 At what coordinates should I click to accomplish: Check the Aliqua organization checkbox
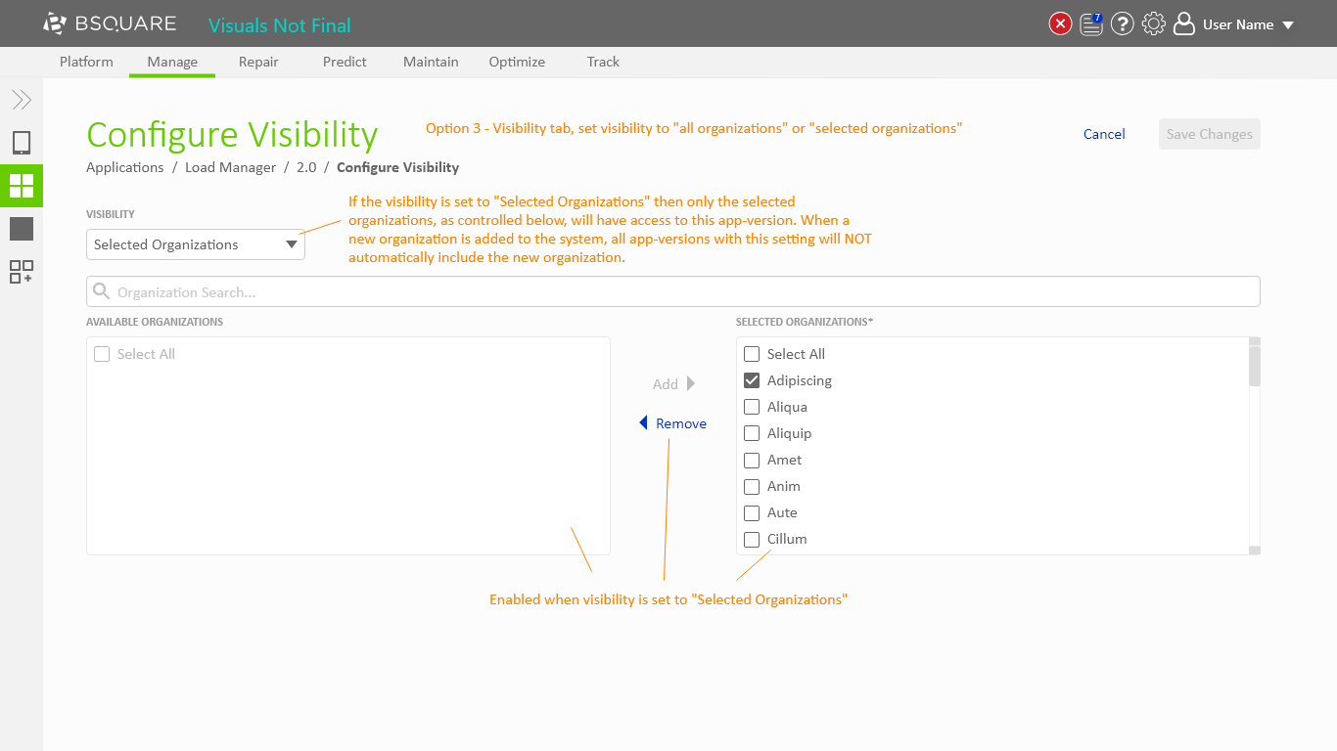(752, 407)
